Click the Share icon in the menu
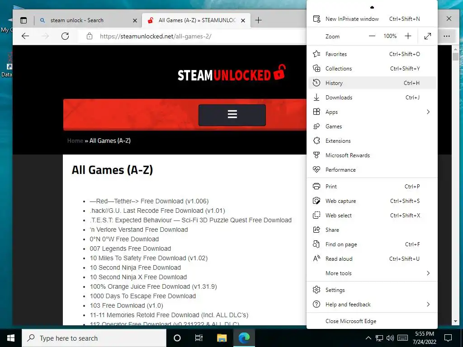 317,230
